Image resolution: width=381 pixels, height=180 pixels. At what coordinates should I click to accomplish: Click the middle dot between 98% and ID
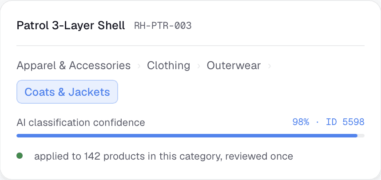(x=317, y=122)
